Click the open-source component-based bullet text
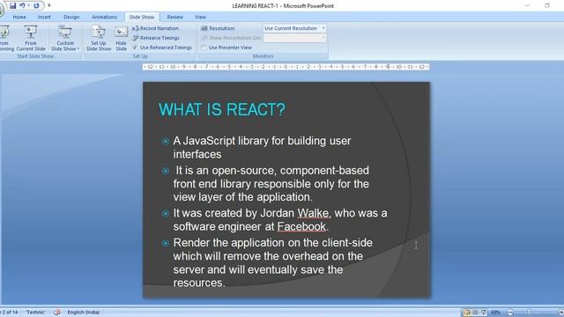Image resolution: width=564 pixels, height=317 pixels. 271,184
